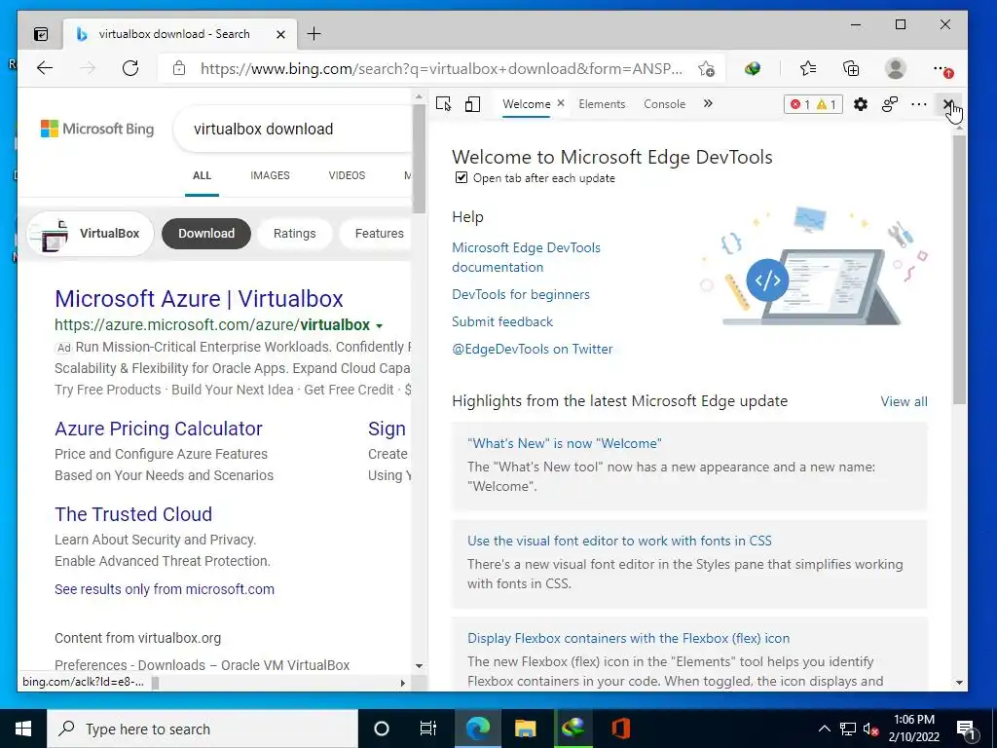View site information lock icon
The width and height of the screenshot is (997, 748).
click(x=179, y=68)
